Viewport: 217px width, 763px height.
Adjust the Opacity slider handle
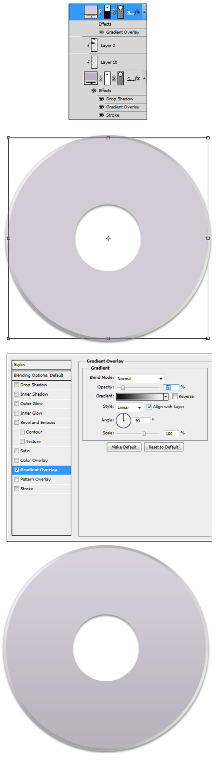123,388
